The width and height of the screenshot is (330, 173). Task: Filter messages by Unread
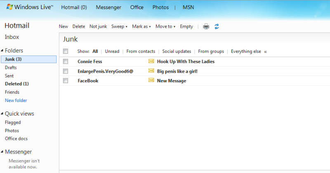[112, 52]
